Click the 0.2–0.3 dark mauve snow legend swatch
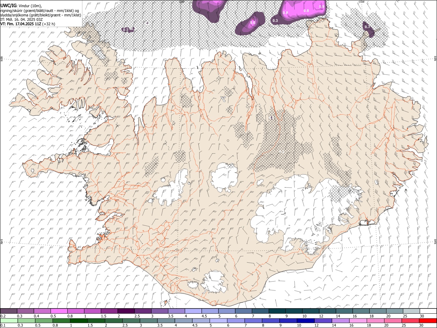This screenshot has width=437, height=328. pyautogui.click(x=9, y=311)
